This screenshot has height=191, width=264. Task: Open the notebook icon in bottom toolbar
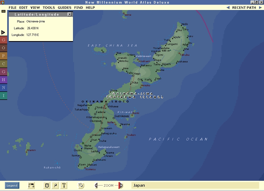coord(47,186)
